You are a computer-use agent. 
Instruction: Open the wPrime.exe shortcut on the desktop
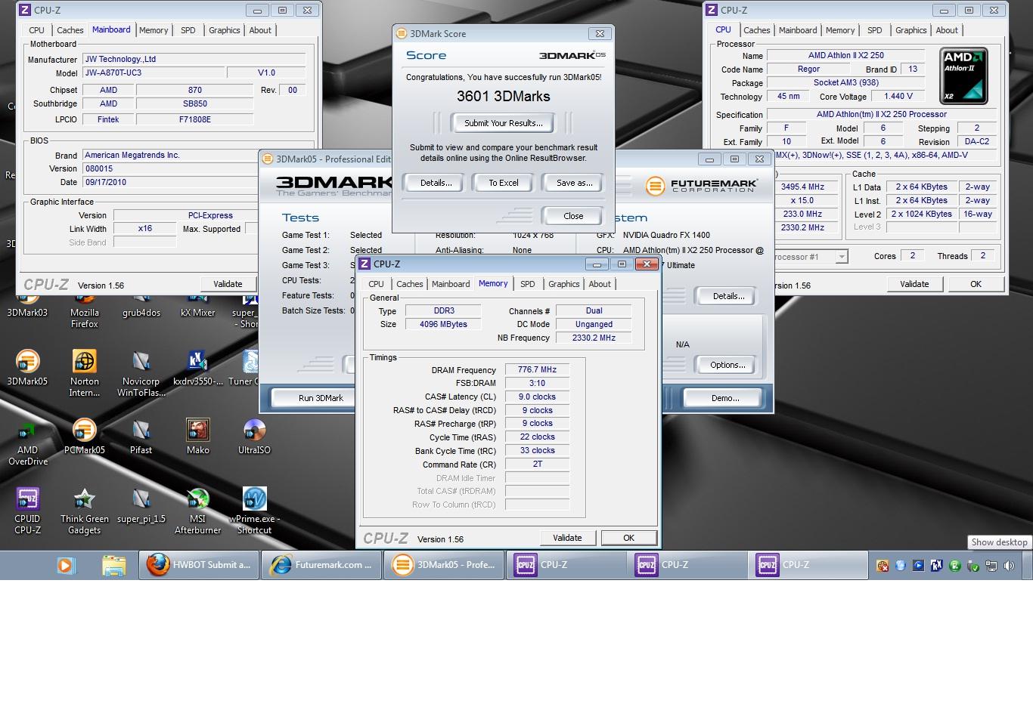click(x=254, y=511)
